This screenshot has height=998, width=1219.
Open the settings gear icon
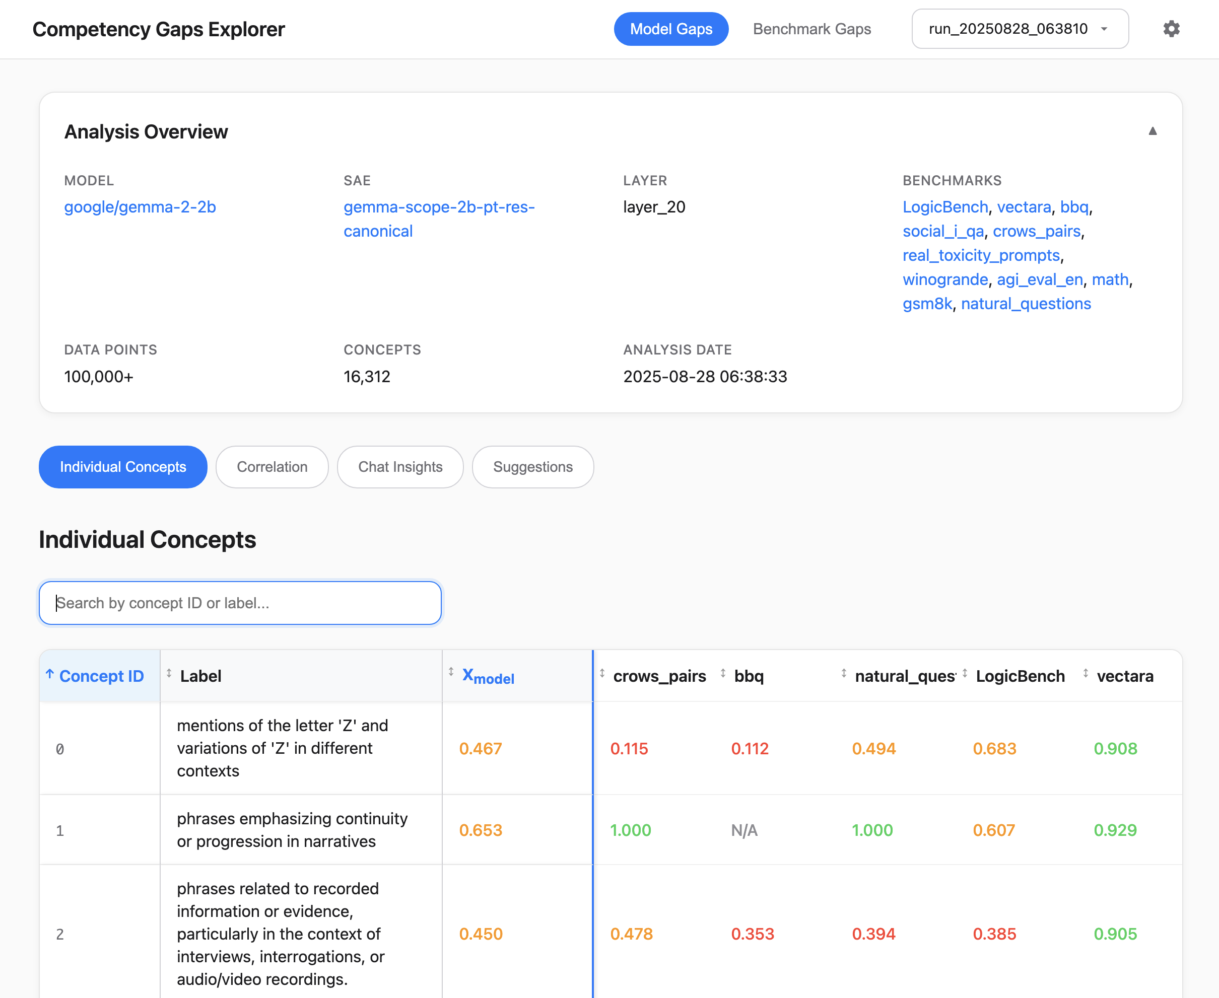(1171, 29)
